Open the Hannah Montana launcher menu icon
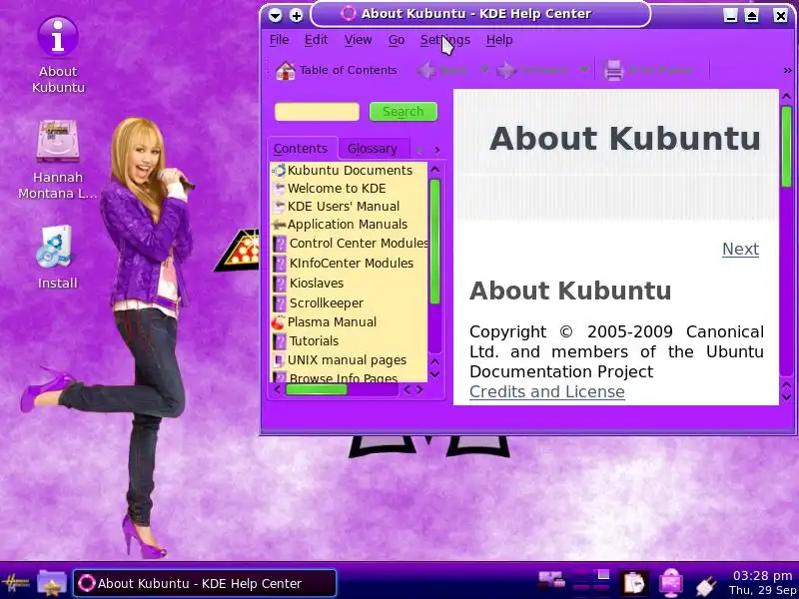 tap(16, 583)
